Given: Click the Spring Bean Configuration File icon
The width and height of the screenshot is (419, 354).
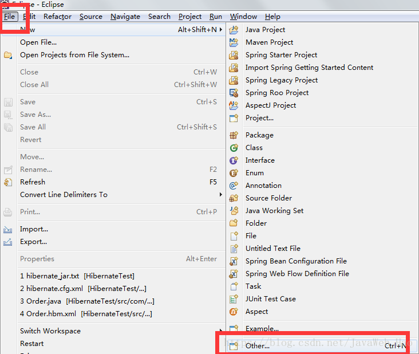Looking at the screenshot, I should pyautogui.click(x=234, y=261).
